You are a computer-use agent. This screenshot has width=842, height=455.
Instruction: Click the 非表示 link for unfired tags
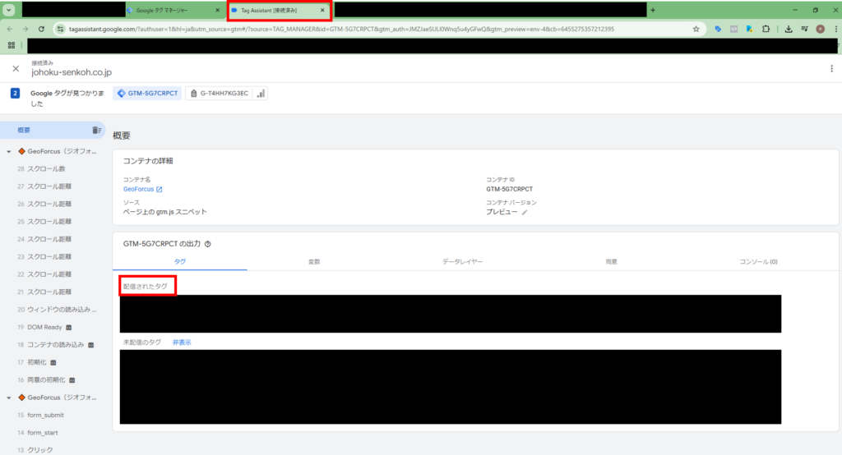point(182,342)
